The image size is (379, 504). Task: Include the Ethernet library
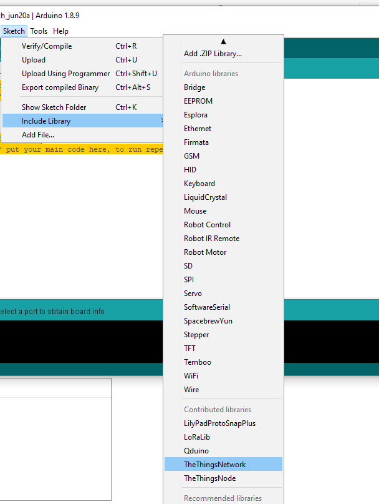(223, 129)
